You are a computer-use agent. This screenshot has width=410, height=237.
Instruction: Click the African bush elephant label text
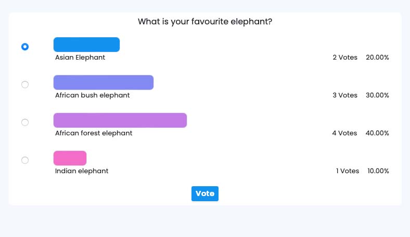[93, 95]
